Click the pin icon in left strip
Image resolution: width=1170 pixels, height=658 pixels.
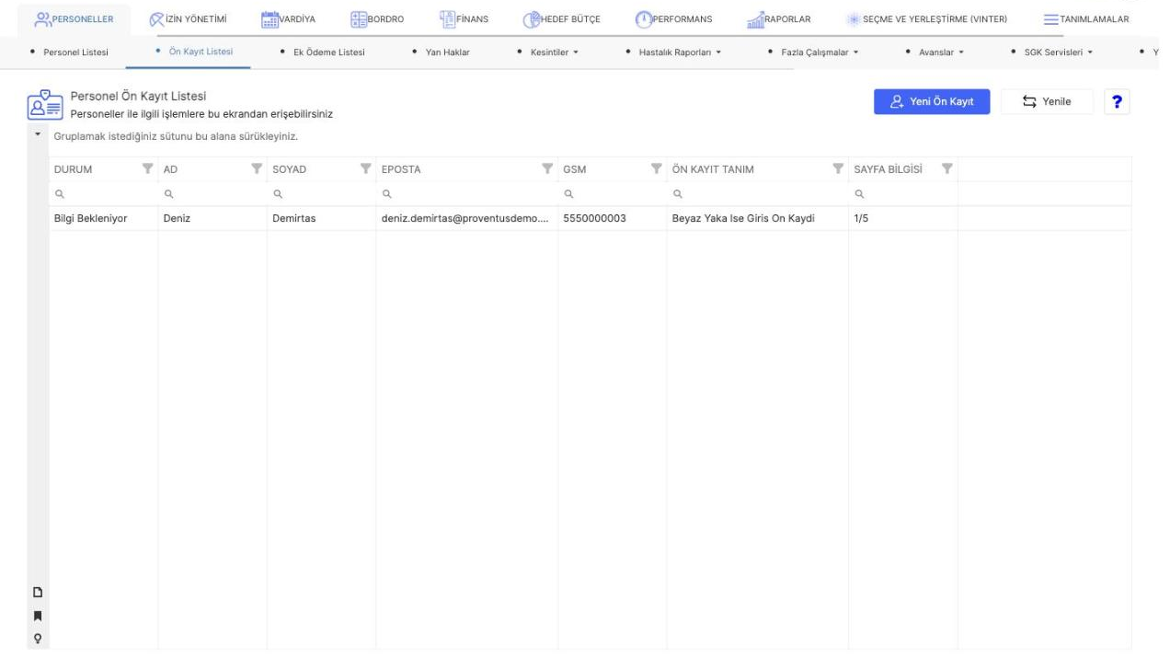coord(39,637)
